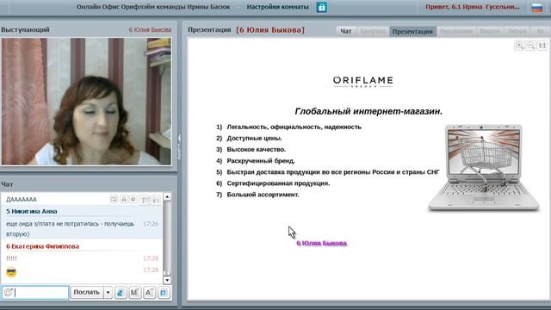The width and height of the screenshot is (551, 310).
Task: Click slide heading Глобальный интернет-магазин
Action: click(368, 111)
